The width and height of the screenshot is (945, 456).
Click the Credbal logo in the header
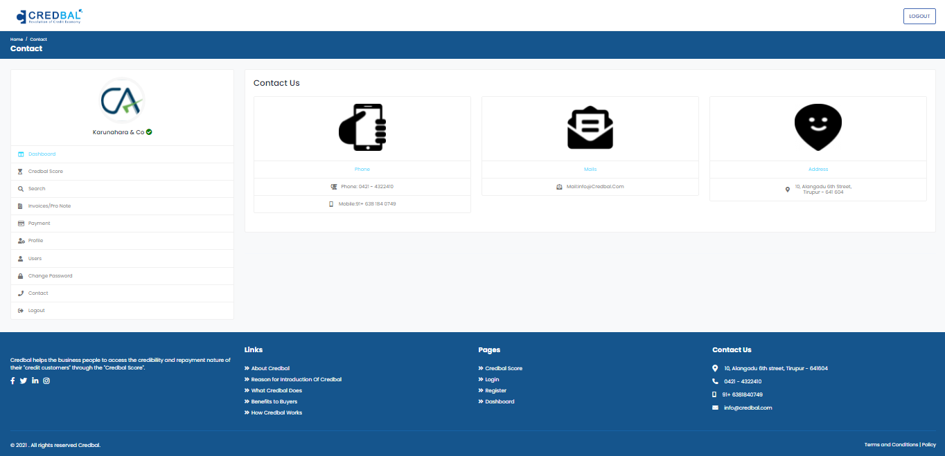point(49,15)
